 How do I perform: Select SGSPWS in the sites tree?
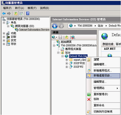(78, 67)
